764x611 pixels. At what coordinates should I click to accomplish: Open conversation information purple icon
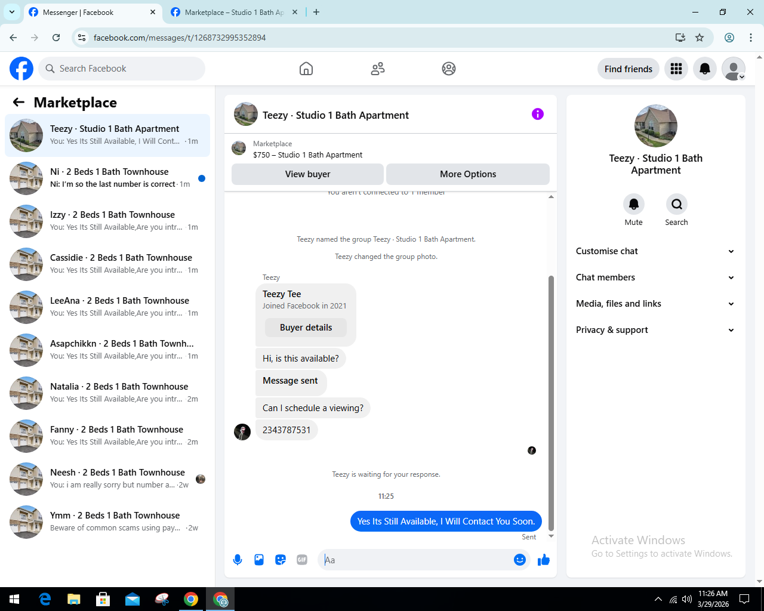538,114
